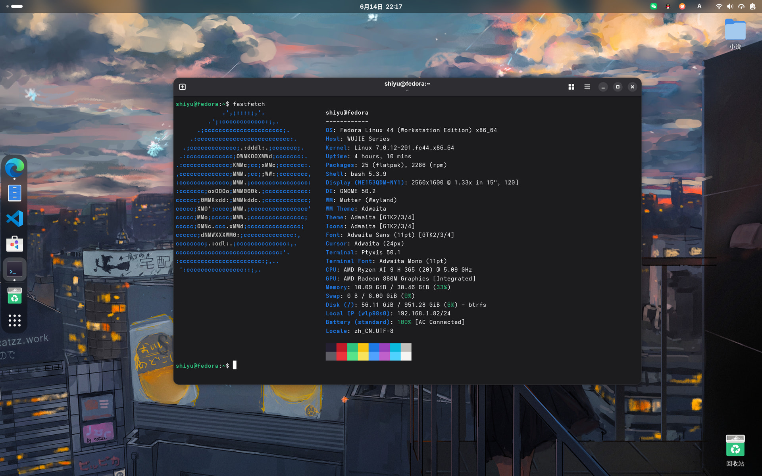The height and width of the screenshot is (476, 762).
Task: Click the swap usage '0 B / 8.00 GiB'
Action: [x=372, y=296]
